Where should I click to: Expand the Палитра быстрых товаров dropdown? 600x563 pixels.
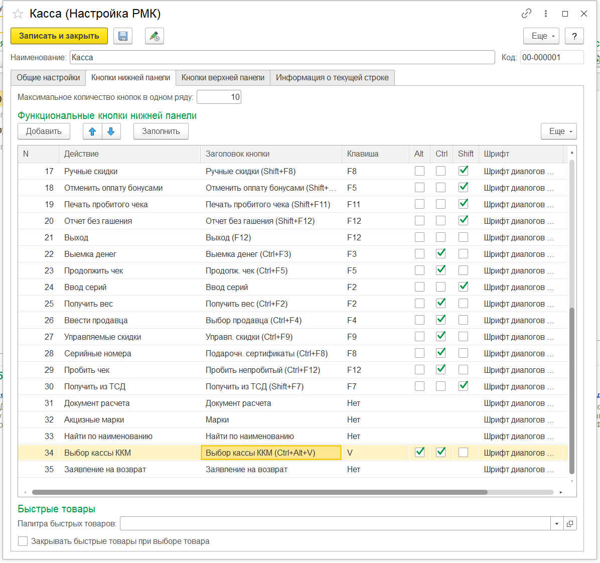(557, 523)
